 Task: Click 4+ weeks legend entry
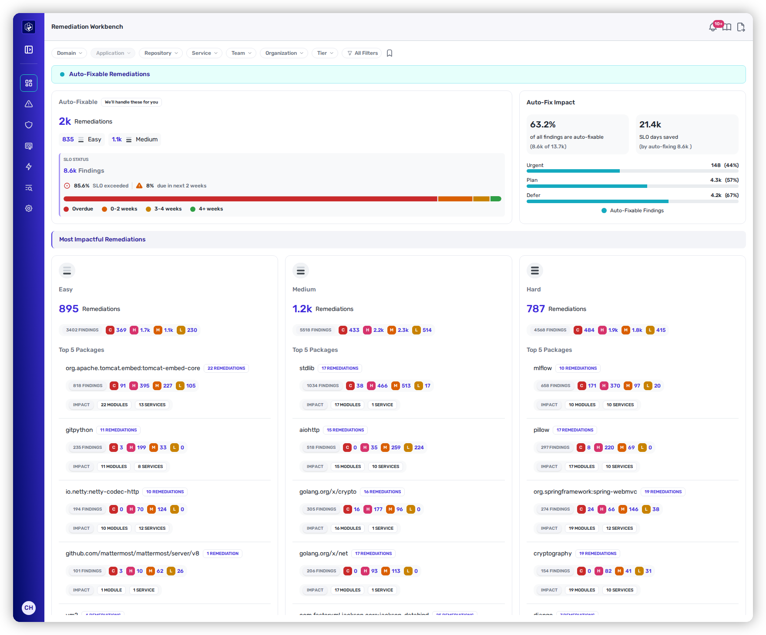pyautogui.click(x=207, y=209)
